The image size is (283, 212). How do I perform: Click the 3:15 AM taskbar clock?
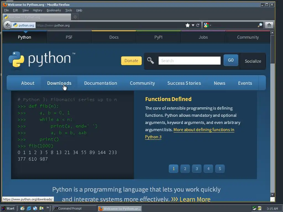272,209
